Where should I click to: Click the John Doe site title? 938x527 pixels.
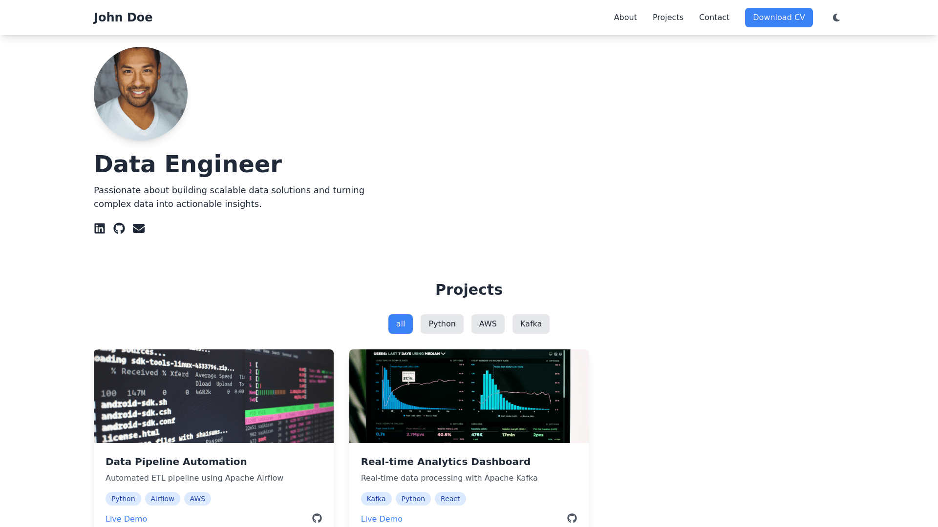123,18
